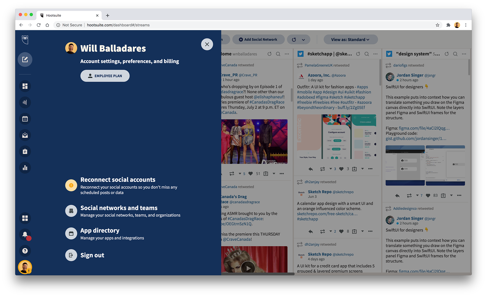Close the account panel

coord(207,44)
